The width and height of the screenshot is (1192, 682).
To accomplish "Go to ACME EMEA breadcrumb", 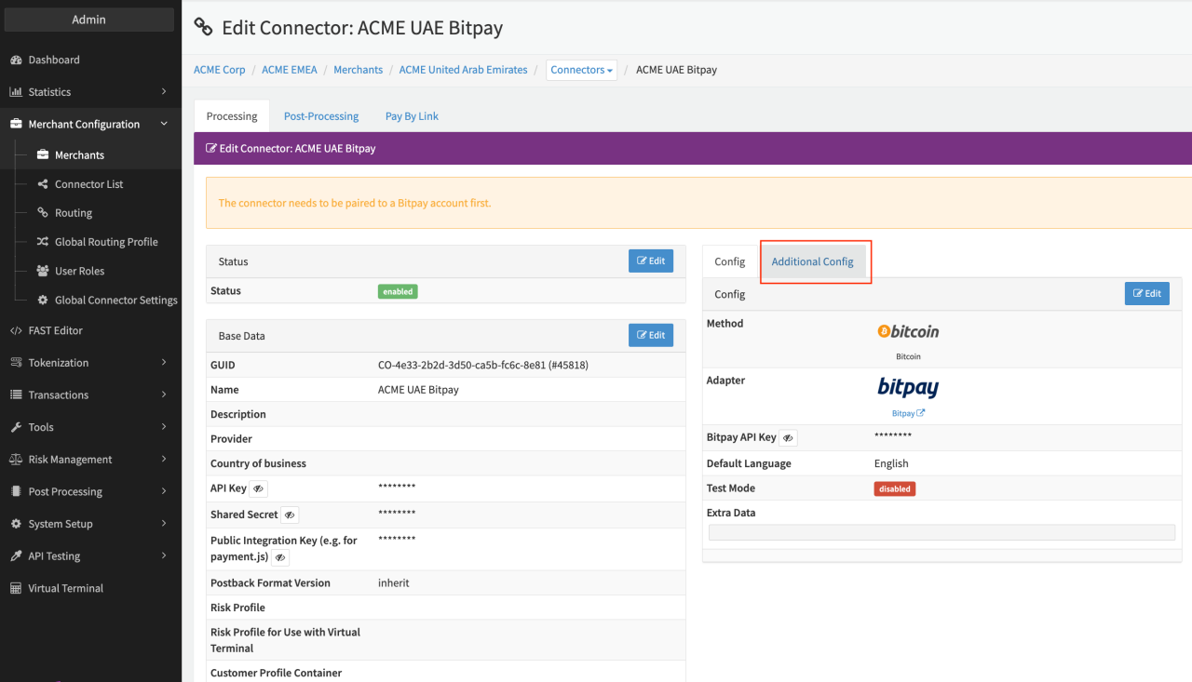I will click(x=289, y=70).
